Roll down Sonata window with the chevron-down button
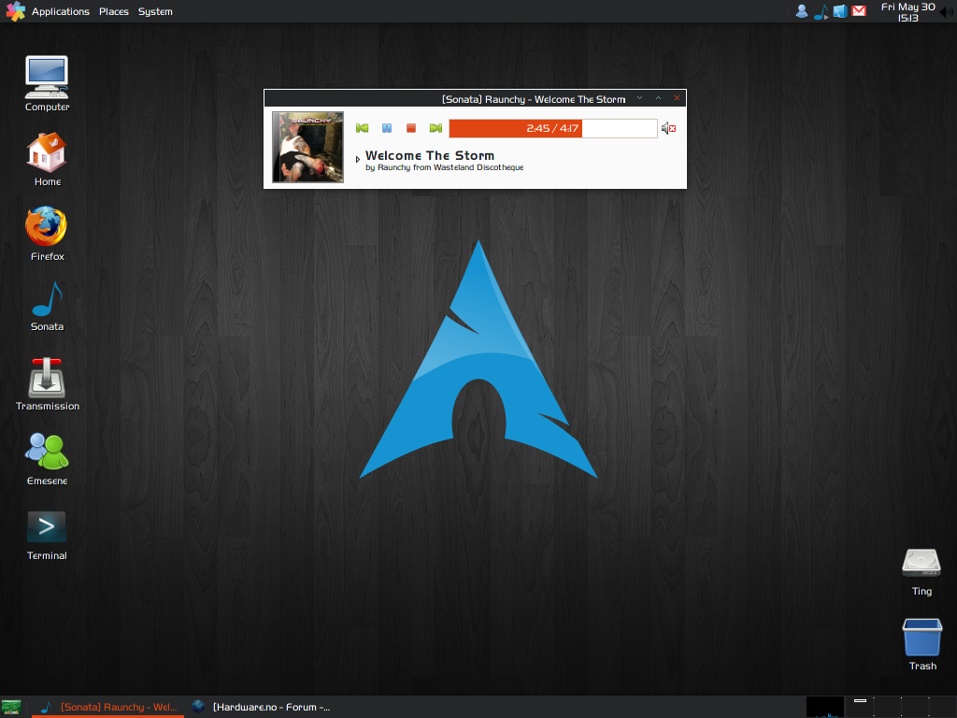 pos(639,97)
